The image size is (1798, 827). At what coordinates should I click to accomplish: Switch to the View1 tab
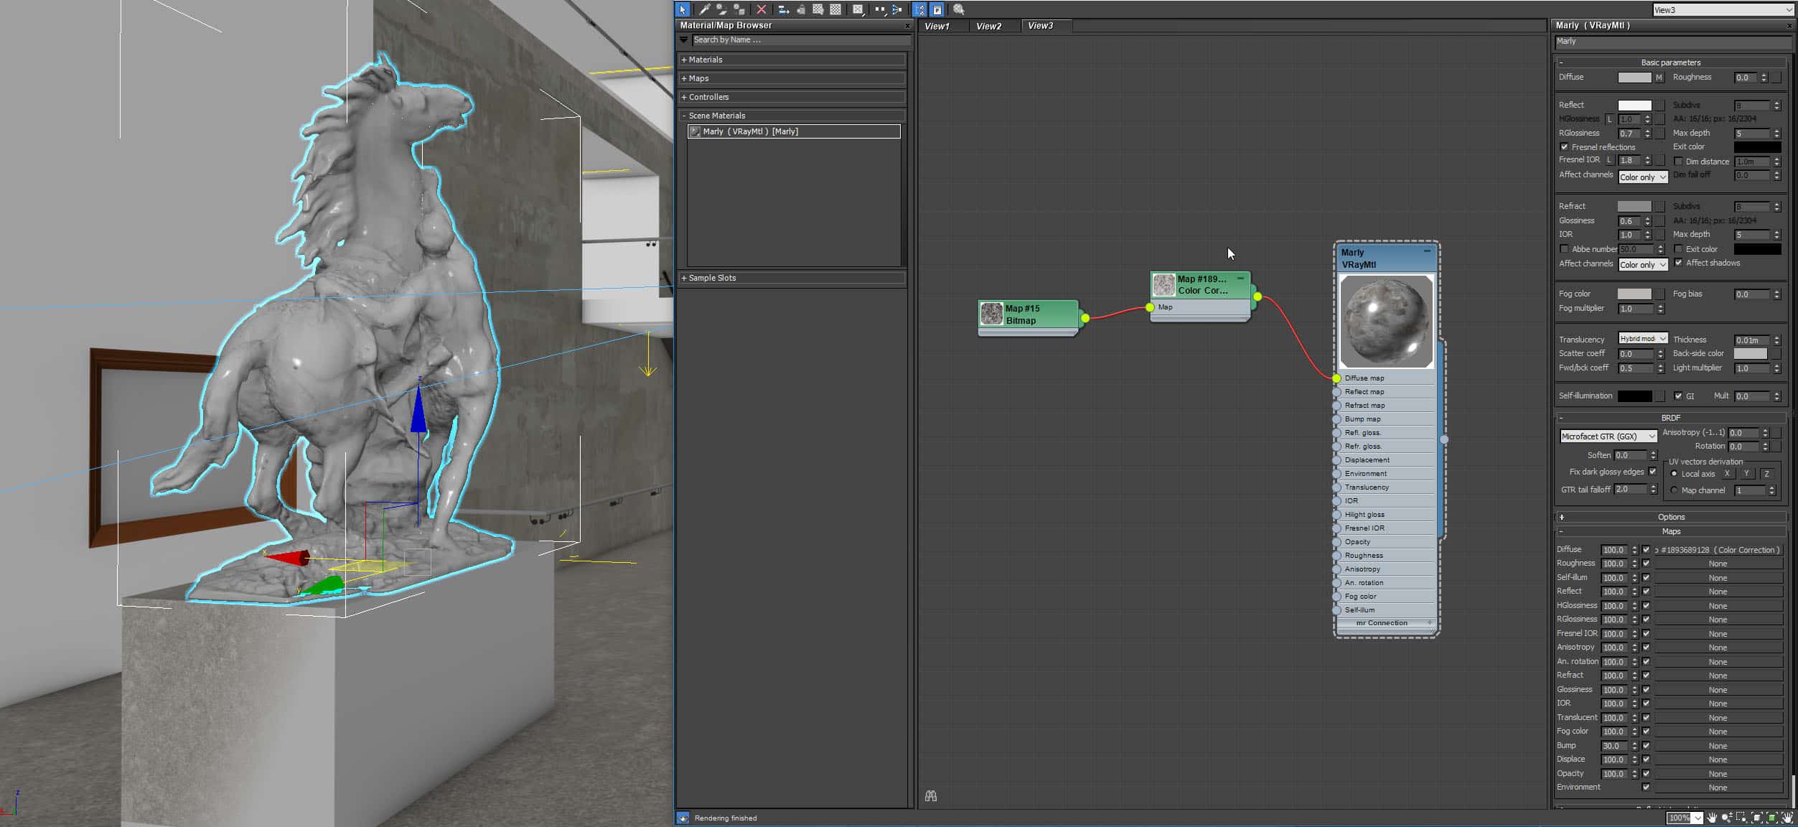pyautogui.click(x=937, y=26)
